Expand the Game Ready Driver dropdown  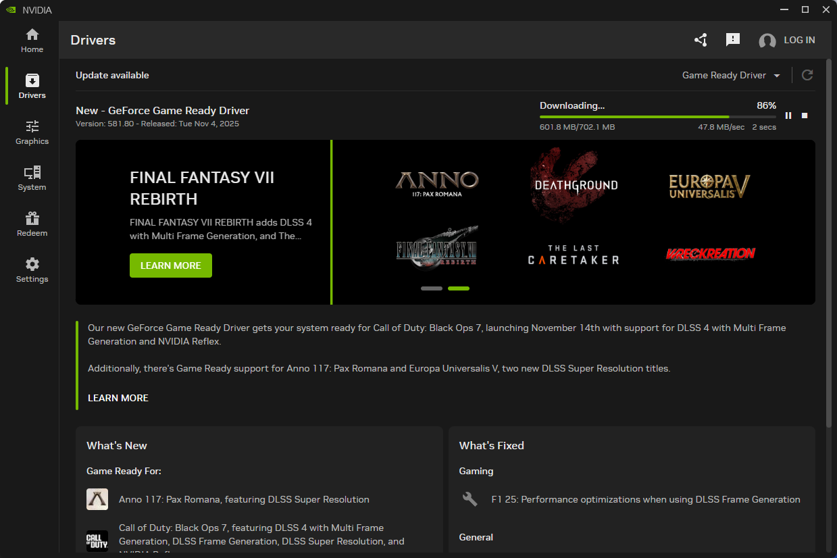[731, 75]
